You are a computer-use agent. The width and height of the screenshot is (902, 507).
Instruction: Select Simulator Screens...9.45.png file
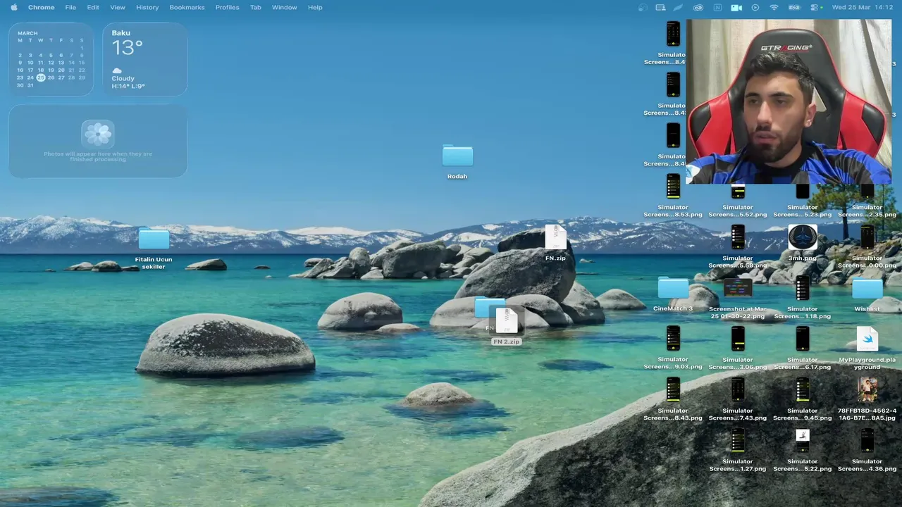tap(803, 389)
